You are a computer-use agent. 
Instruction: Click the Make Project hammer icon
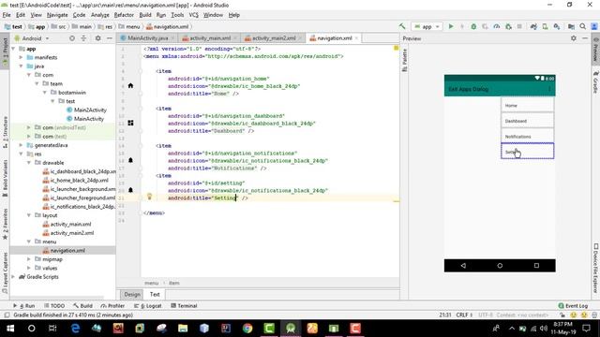coord(402,26)
